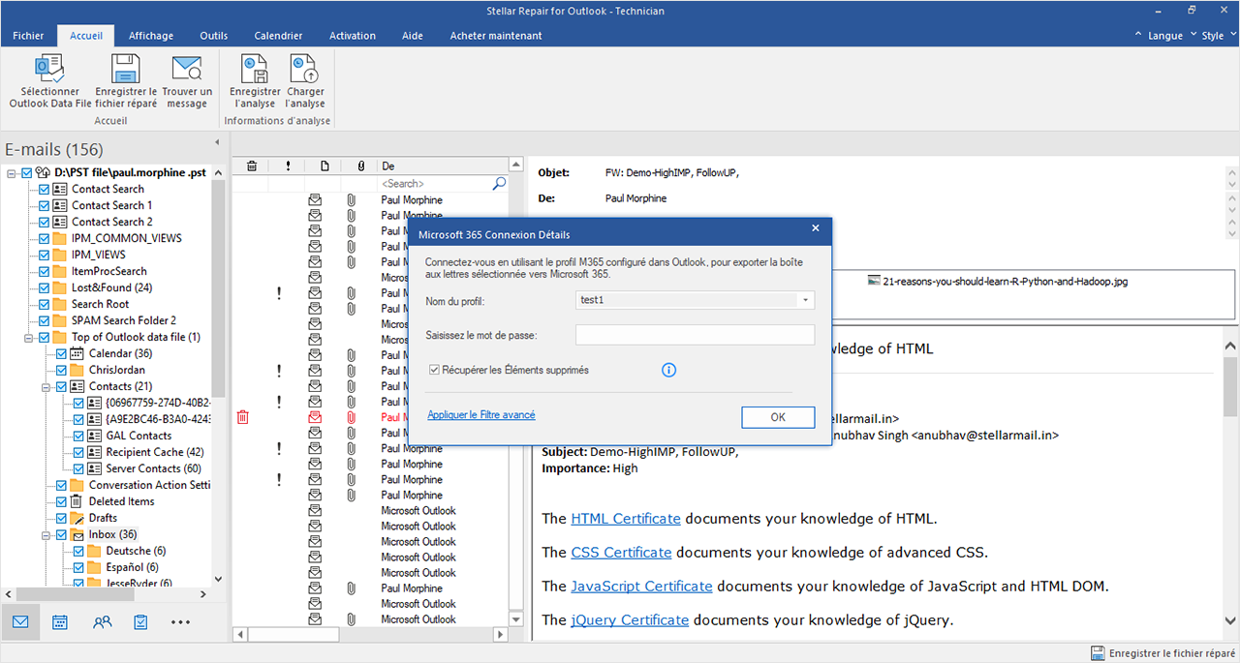The height and width of the screenshot is (663, 1240).
Task: Collapse the Contacts (21) tree node
Action: pos(45,386)
